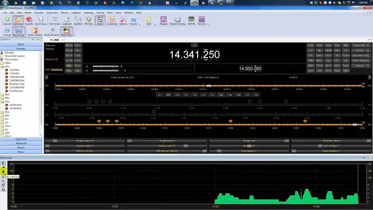Toggle the Sliders toolbar button
This screenshot has width=373, height=210.
[x=100, y=20]
